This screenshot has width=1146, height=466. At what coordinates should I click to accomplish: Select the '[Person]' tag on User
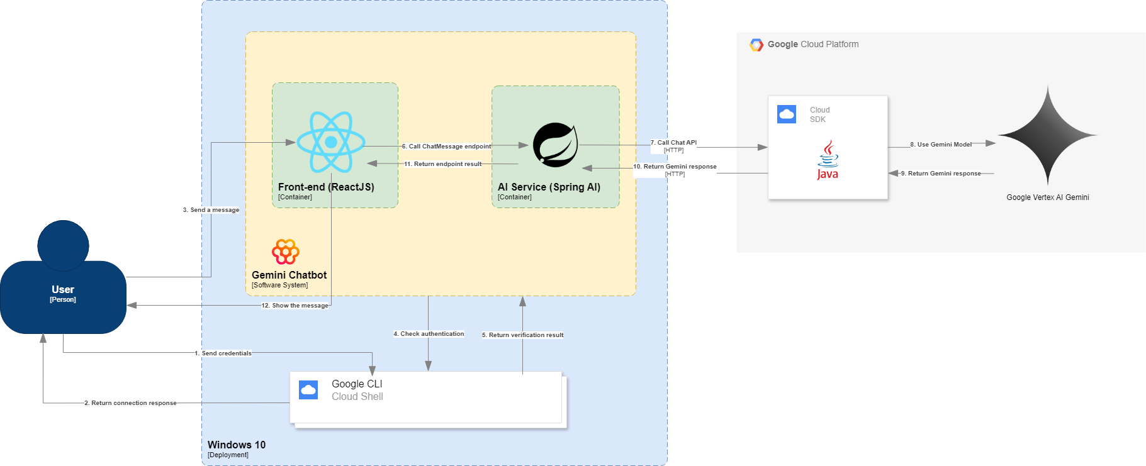pos(63,300)
